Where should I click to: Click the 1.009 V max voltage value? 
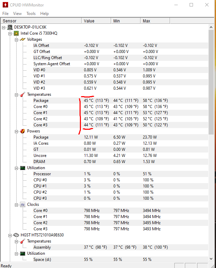[x=149, y=70]
